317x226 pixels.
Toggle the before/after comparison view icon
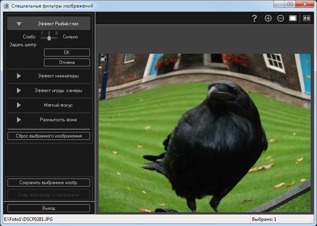click(306, 18)
